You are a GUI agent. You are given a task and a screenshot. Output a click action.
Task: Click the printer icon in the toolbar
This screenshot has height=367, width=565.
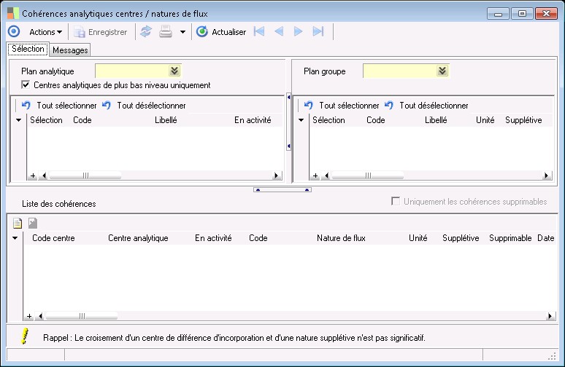pyautogui.click(x=166, y=31)
